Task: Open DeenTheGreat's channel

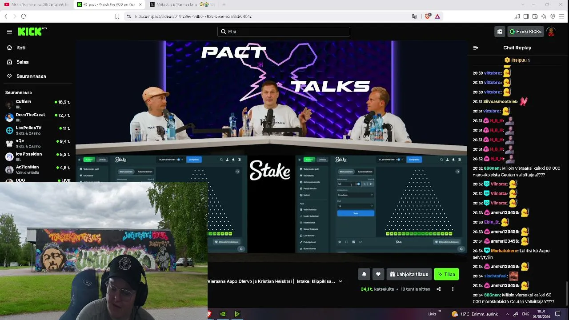Action: point(38,117)
